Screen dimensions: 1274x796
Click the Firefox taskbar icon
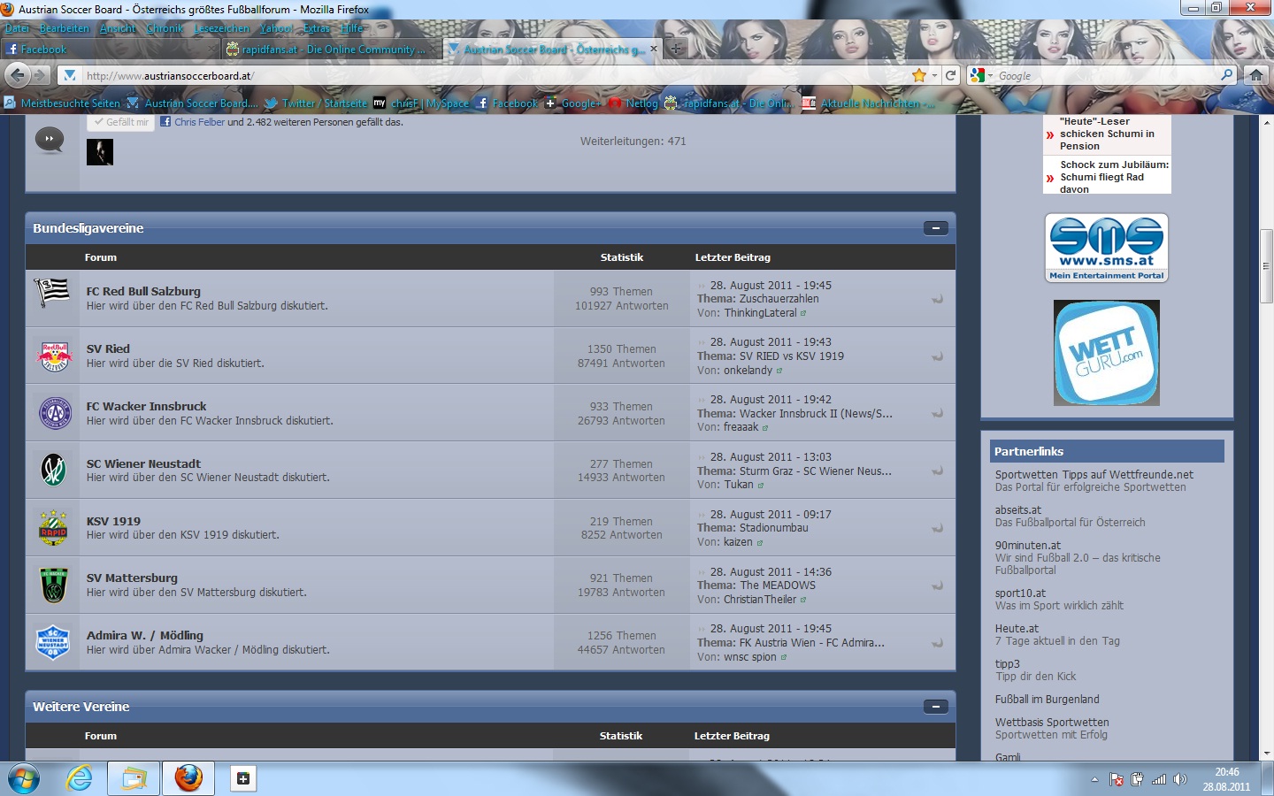pyautogui.click(x=188, y=778)
